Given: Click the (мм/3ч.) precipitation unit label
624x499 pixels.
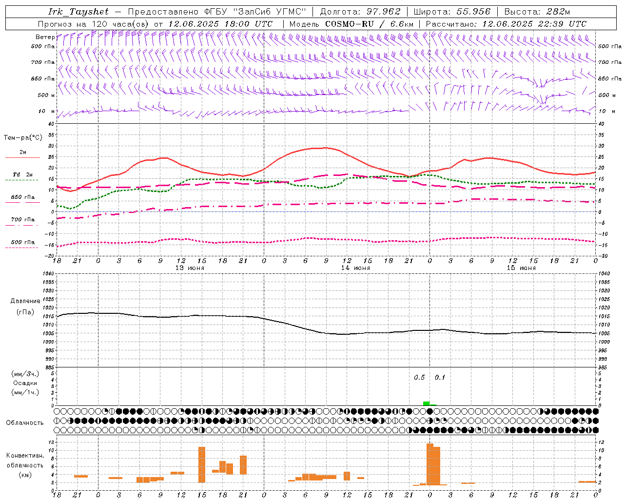Looking at the screenshot, I should click(x=25, y=374).
